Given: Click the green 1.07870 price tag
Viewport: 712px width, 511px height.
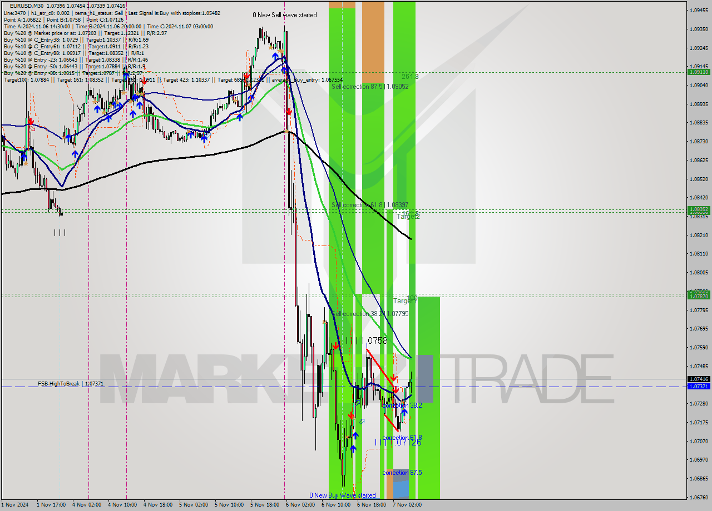Looking at the screenshot, I should pyautogui.click(x=699, y=296).
